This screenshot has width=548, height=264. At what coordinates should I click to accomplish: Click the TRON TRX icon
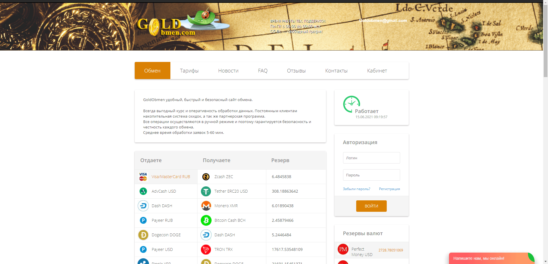206,249
